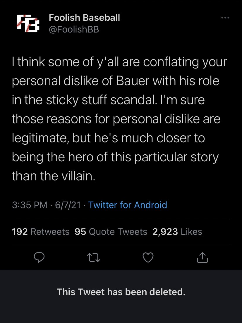This screenshot has width=242, height=323.
Task: Click 'than the villain.' closing line
Action: pyautogui.click(x=54, y=176)
